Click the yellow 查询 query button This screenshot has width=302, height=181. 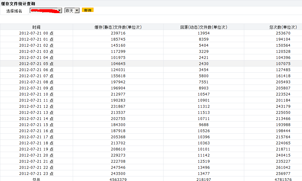[88, 10]
